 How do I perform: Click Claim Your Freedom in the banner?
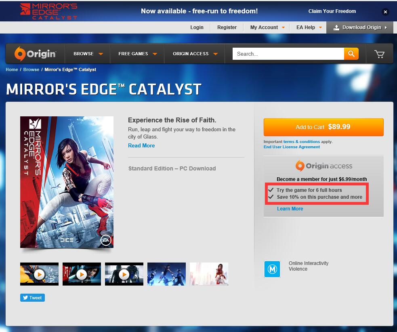332,11
